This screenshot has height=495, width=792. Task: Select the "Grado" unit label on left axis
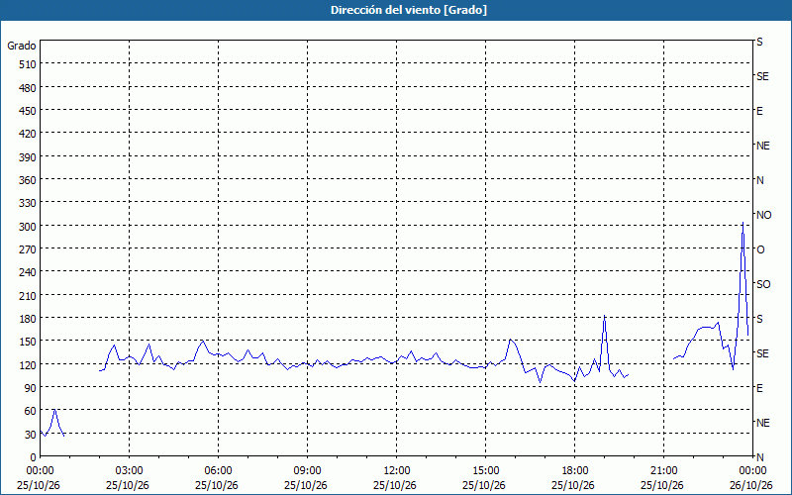tap(22, 46)
